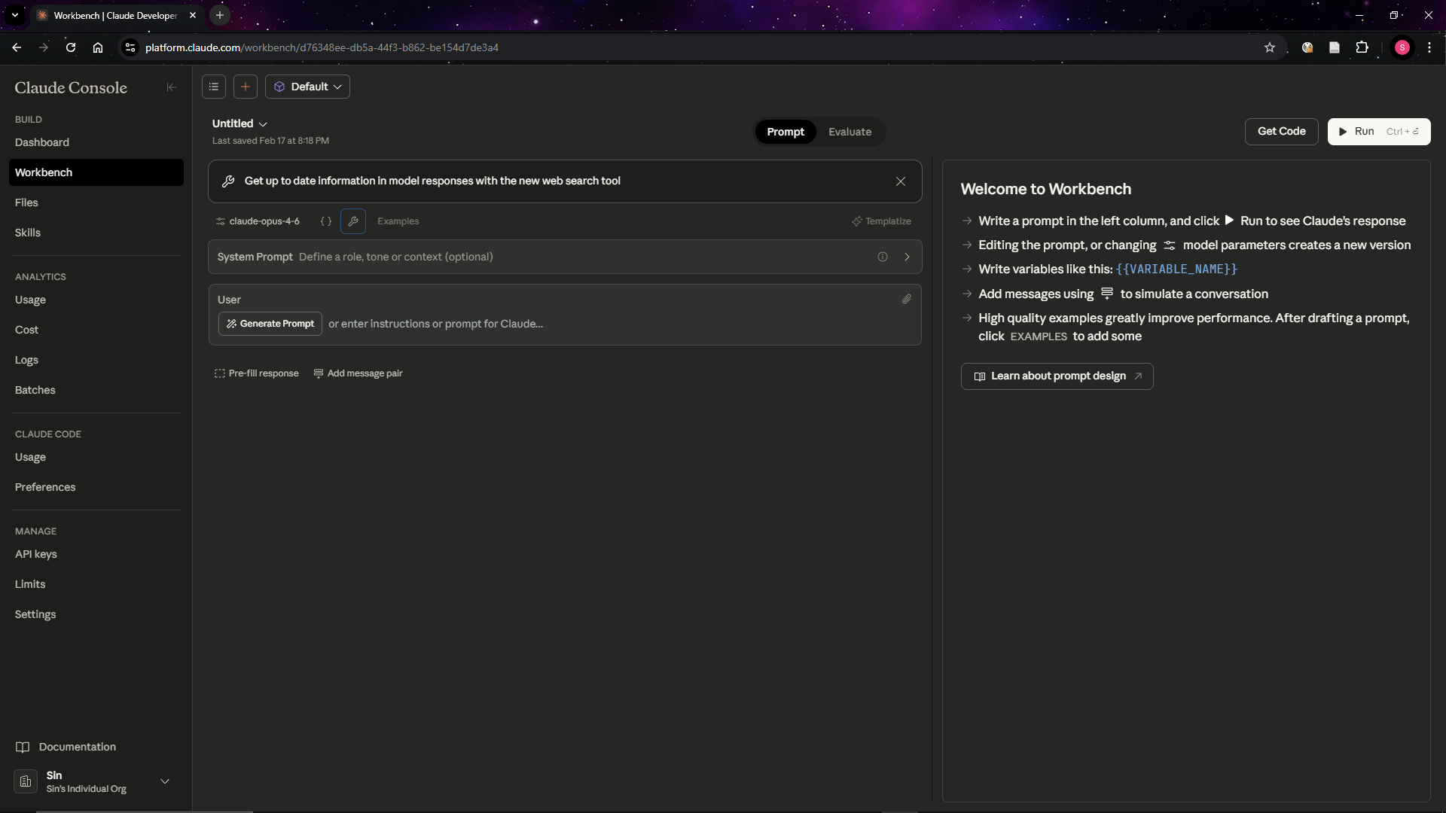
Task: Open the Dashboard sidebar item
Action: 42,142
